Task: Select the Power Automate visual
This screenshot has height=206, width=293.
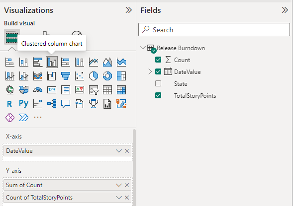Action: (x=24, y=118)
